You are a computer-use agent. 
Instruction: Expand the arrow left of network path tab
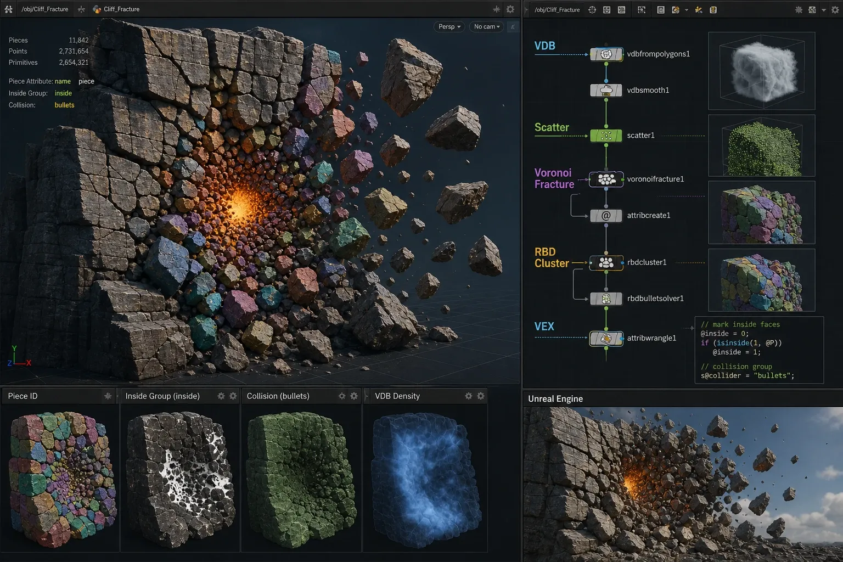tap(527, 10)
